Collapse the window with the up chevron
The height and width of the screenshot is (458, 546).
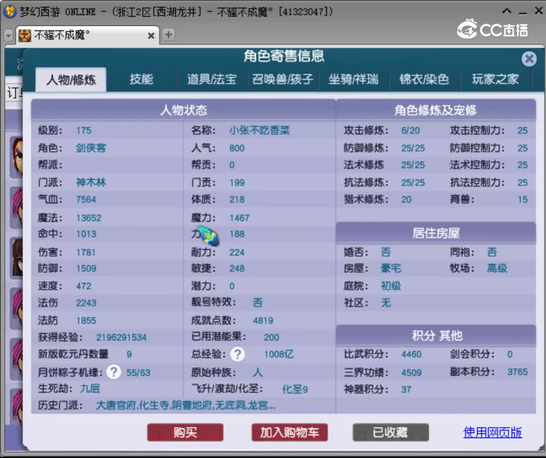pyautogui.click(x=507, y=11)
